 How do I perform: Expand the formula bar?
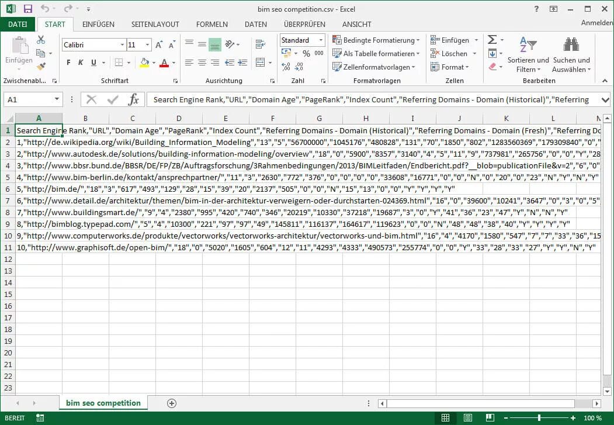pos(605,100)
